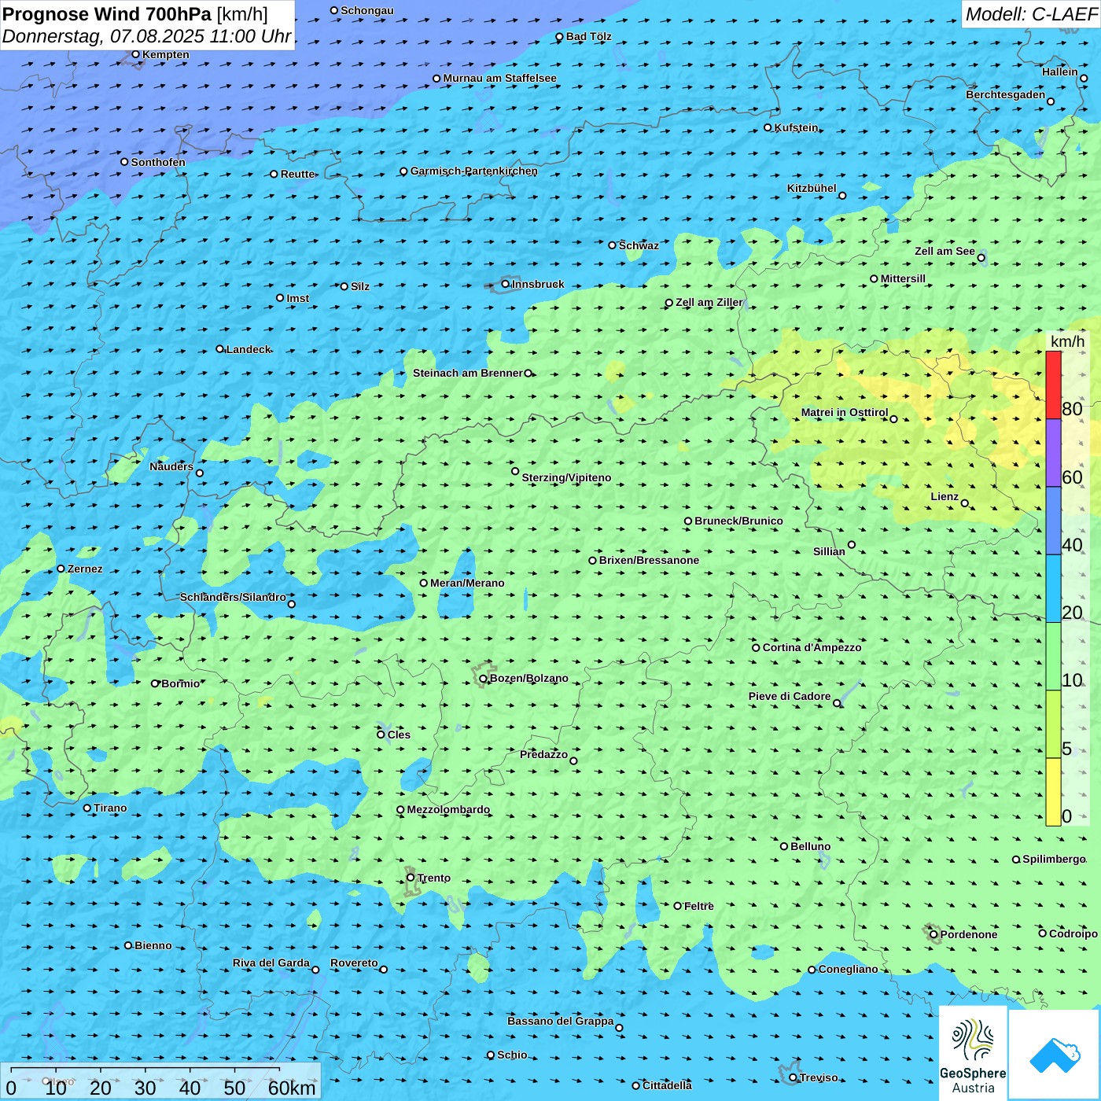This screenshot has height=1101, width=1101.
Task: Click the red 80 km/h legend segment
Action: click(x=1053, y=385)
